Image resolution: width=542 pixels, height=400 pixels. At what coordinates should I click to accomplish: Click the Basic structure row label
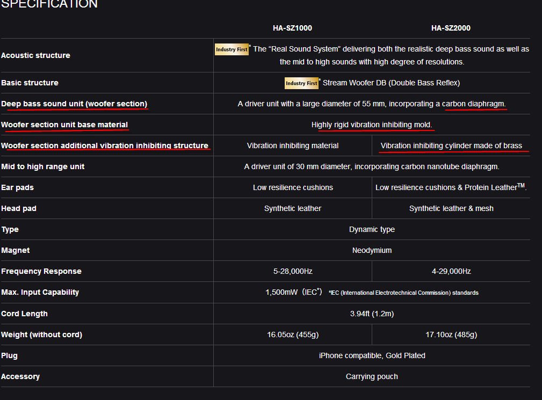[30, 83]
